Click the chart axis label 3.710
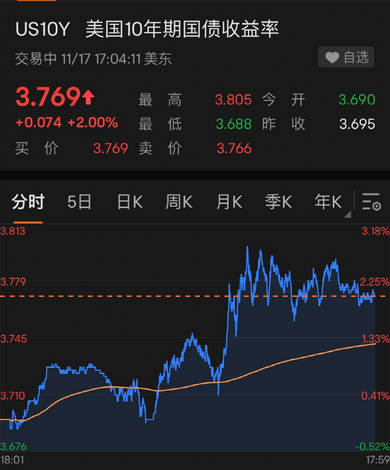Viewport: 390px width, 470px height. [13, 395]
